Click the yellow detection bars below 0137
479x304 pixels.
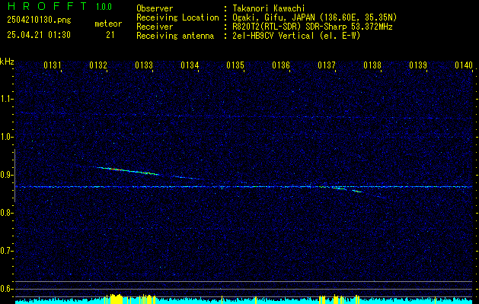point(338,299)
